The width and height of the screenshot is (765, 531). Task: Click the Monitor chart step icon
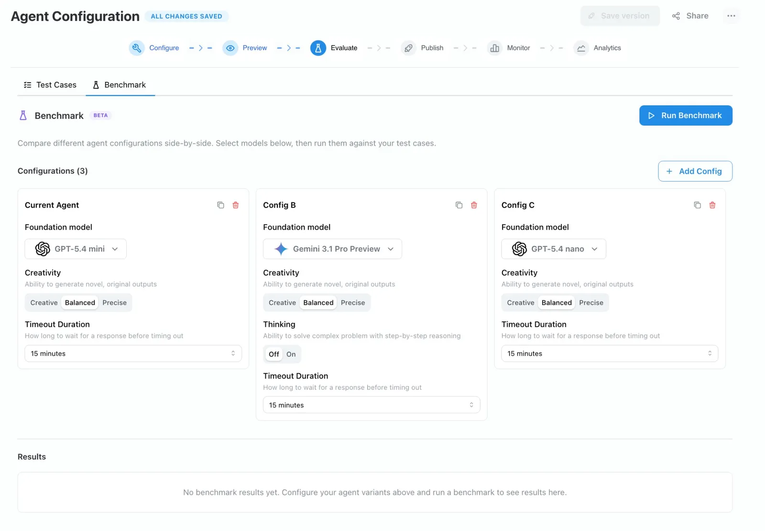[x=494, y=48]
